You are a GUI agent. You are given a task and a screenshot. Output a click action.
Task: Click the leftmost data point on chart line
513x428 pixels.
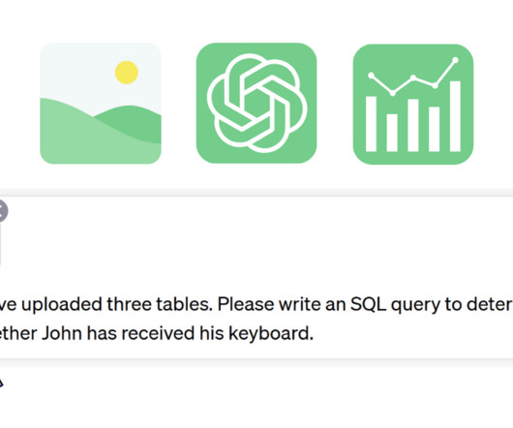tap(371, 76)
